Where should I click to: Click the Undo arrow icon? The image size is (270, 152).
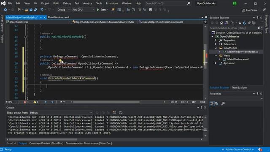[42, 10]
